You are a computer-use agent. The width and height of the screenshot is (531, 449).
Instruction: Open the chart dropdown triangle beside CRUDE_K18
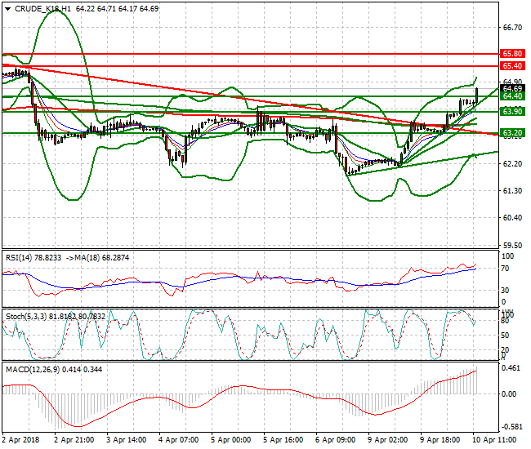(7, 9)
